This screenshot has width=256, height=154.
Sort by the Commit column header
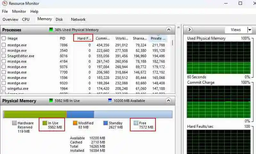tap(103, 38)
